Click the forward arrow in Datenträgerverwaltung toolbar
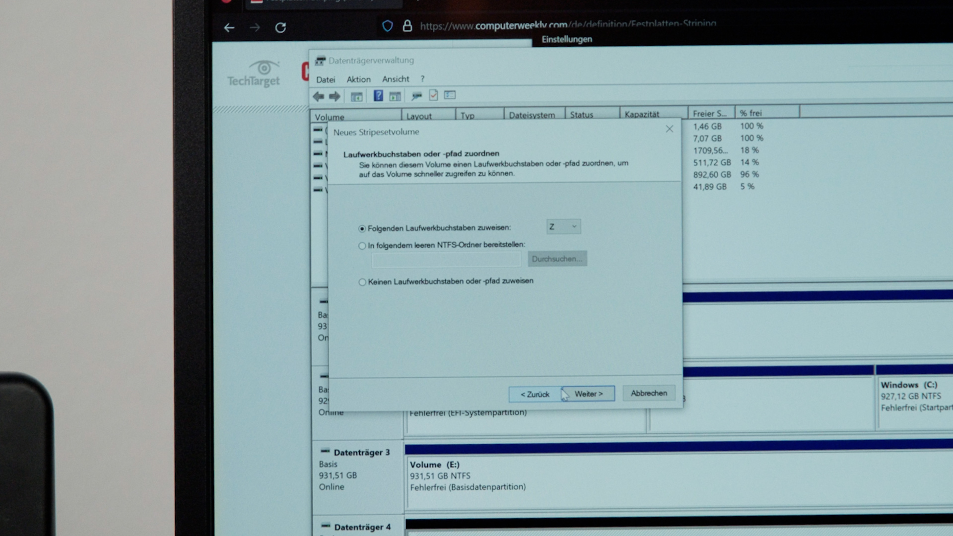Image resolution: width=953 pixels, height=536 pixels. [x=335, y=96]
